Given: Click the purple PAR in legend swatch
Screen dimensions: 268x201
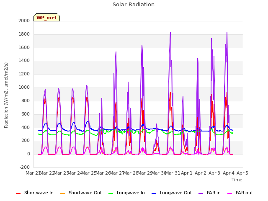Looking at the screenshot, I should [201, 193].
